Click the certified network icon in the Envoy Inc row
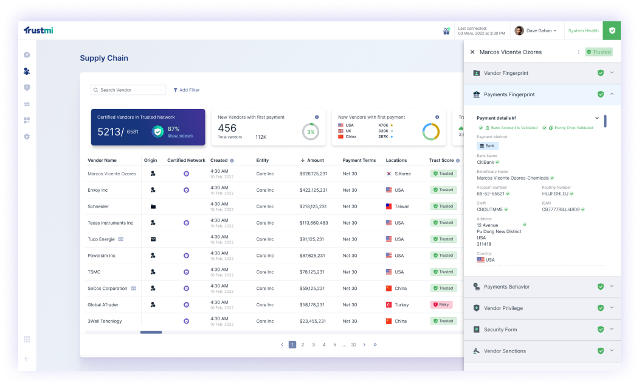This screenshot has height=386, width=639. pyautogui.click(x=186, y=190)
